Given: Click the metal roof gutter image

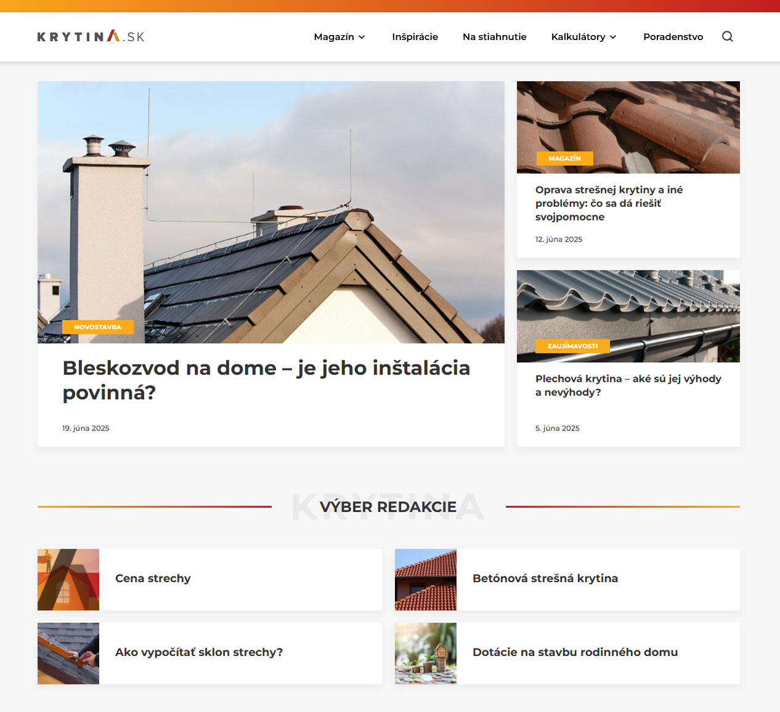Looking at the screenshot, I should 628,316.
